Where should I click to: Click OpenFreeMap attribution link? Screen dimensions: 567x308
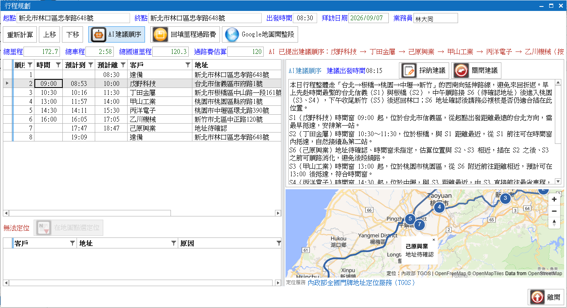(x=450, y=274)
